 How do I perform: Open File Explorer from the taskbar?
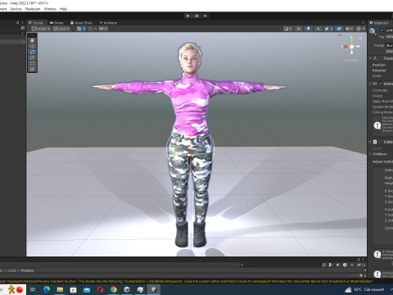[x=60, y=289]
